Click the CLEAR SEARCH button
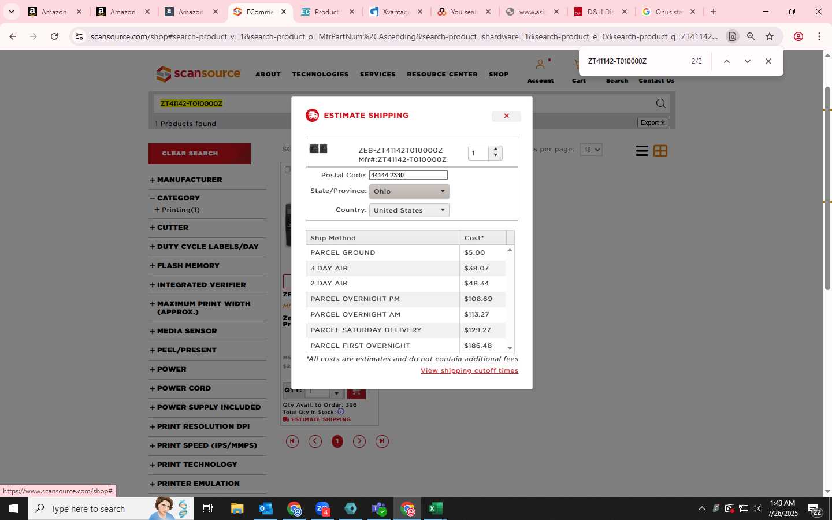 [199, 154]
